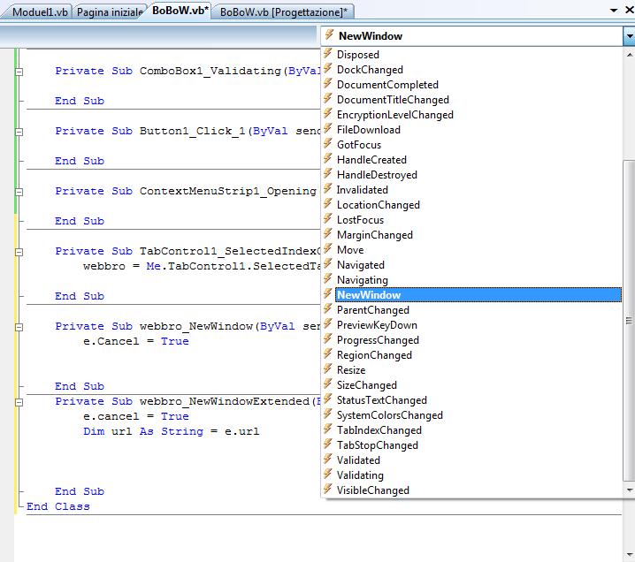Switch to the Moduel1.vb tab
635x562 pixels.
pos(39,11)
